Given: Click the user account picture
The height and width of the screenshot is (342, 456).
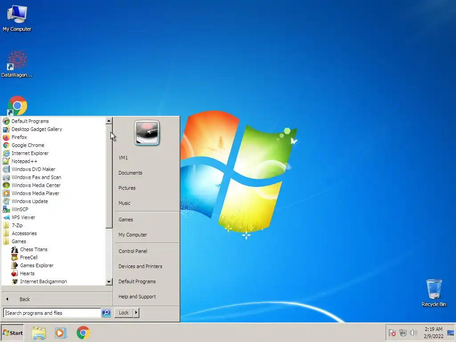Looking at the screenshot, I should coord(147,133).
